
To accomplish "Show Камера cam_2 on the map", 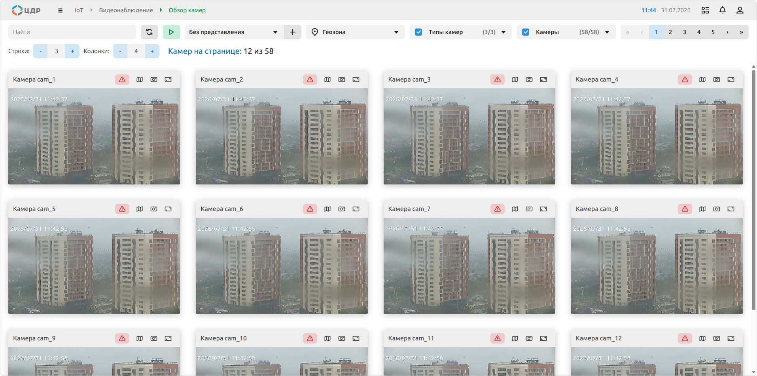I will click(327, 80).
